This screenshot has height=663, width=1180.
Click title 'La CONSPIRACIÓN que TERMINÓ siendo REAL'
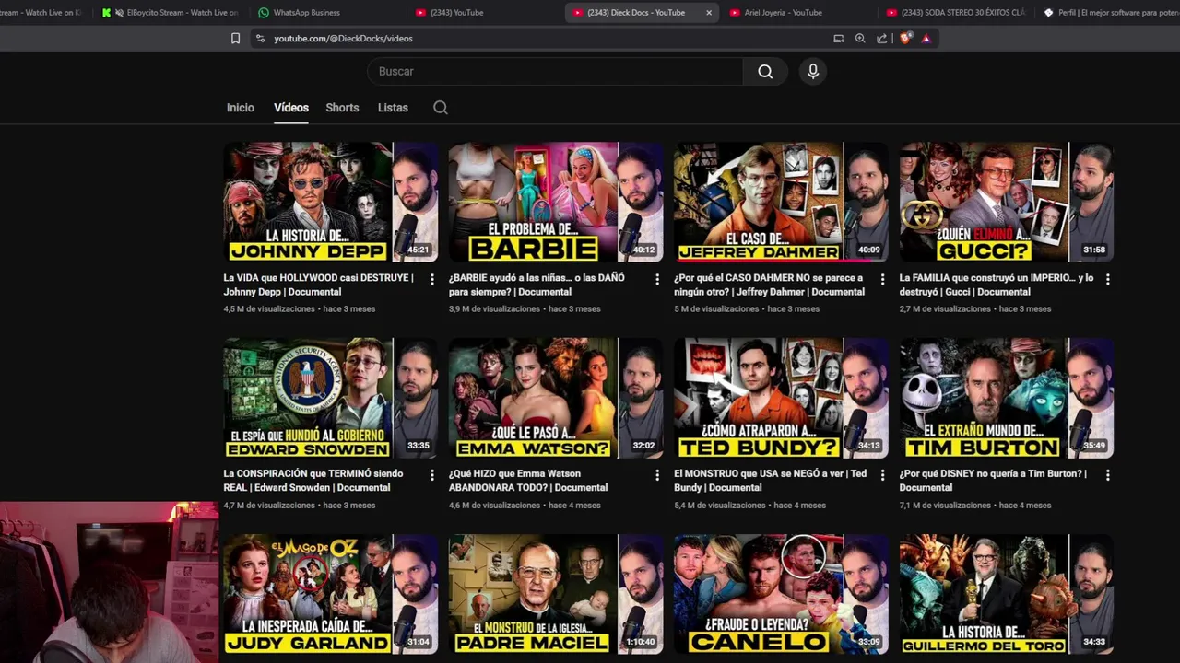(x=313, y=481)
